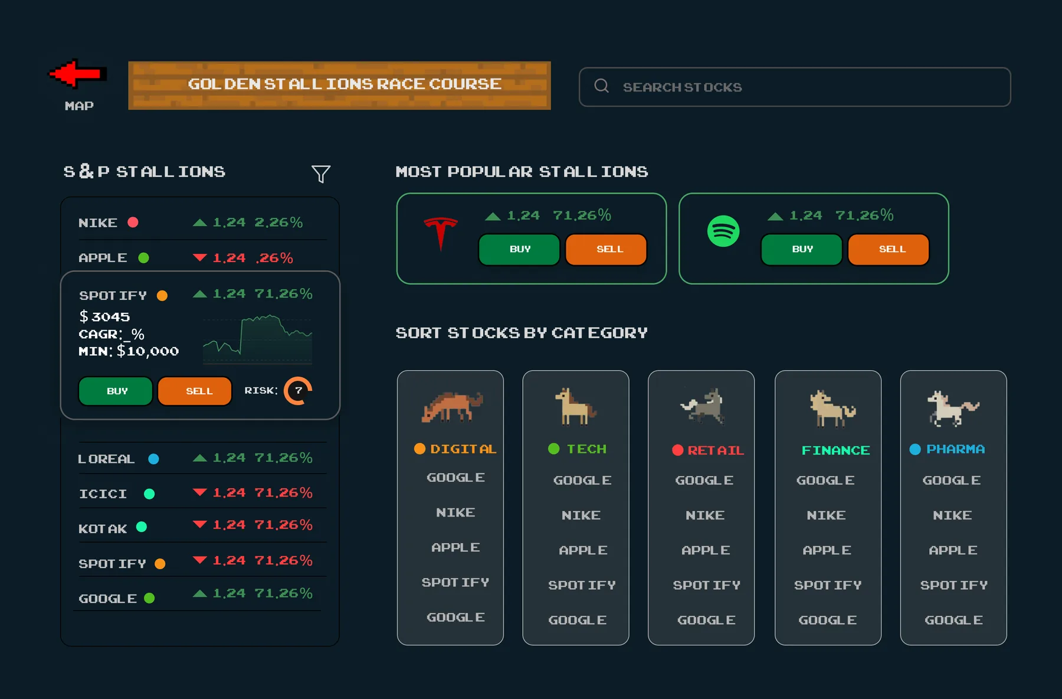Open last Google under Pharma category
Viewport: 1062px width, 699px height.
[x=953, y=620]
